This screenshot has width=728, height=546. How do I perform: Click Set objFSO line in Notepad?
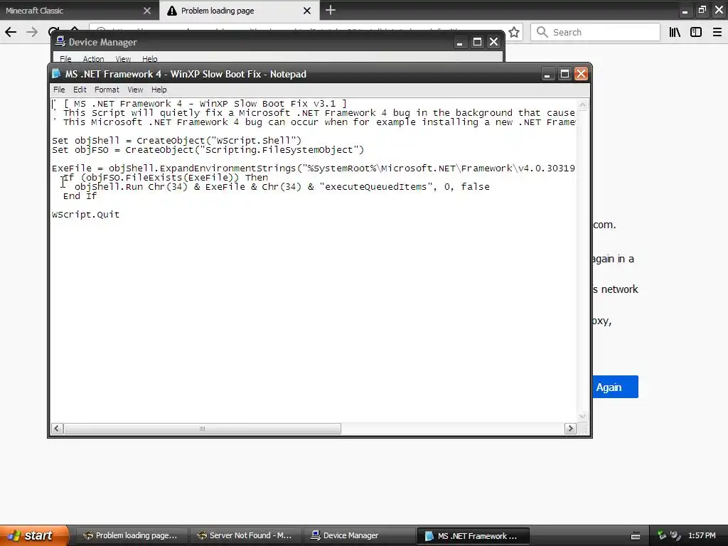point(208,149)
